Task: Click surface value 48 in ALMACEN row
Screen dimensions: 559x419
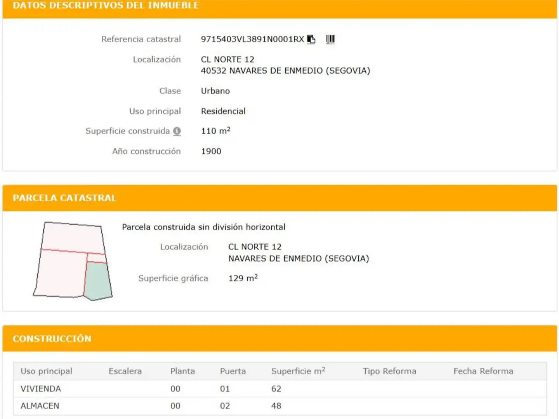Action: (276, 406)
